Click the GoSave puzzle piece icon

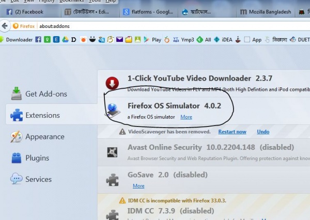tap(112, 180)
